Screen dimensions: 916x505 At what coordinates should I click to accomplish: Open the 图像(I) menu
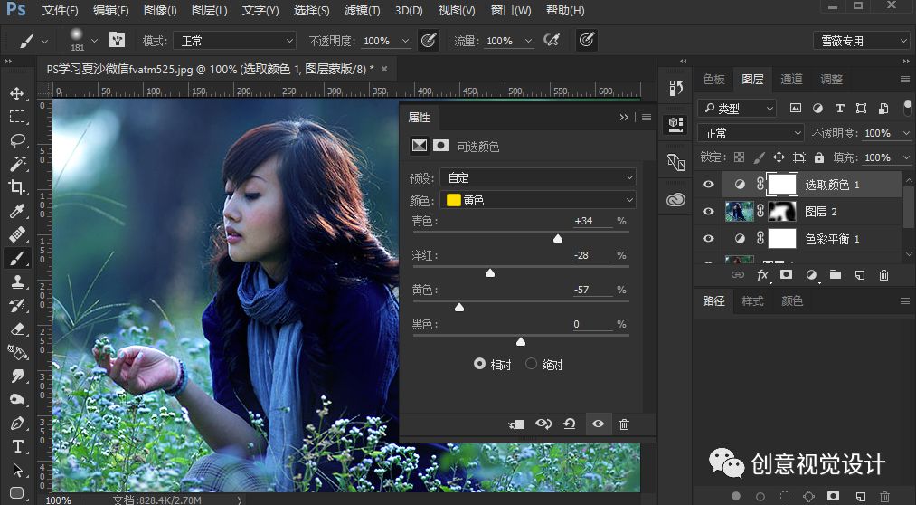(160, 11)
